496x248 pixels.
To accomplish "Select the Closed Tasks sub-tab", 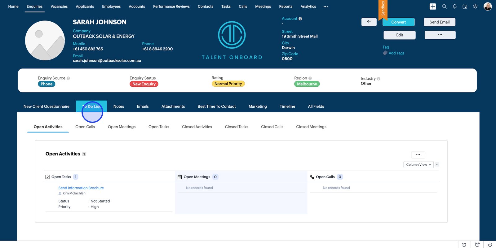I will pos(237,127).
